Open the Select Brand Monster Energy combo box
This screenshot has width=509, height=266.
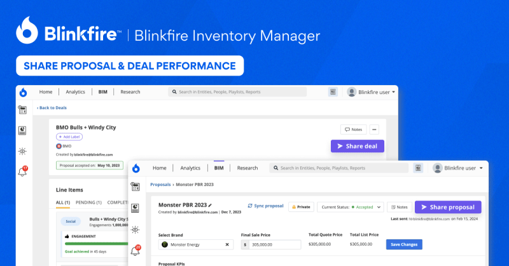pyautogui.click(x=196, y=244)
